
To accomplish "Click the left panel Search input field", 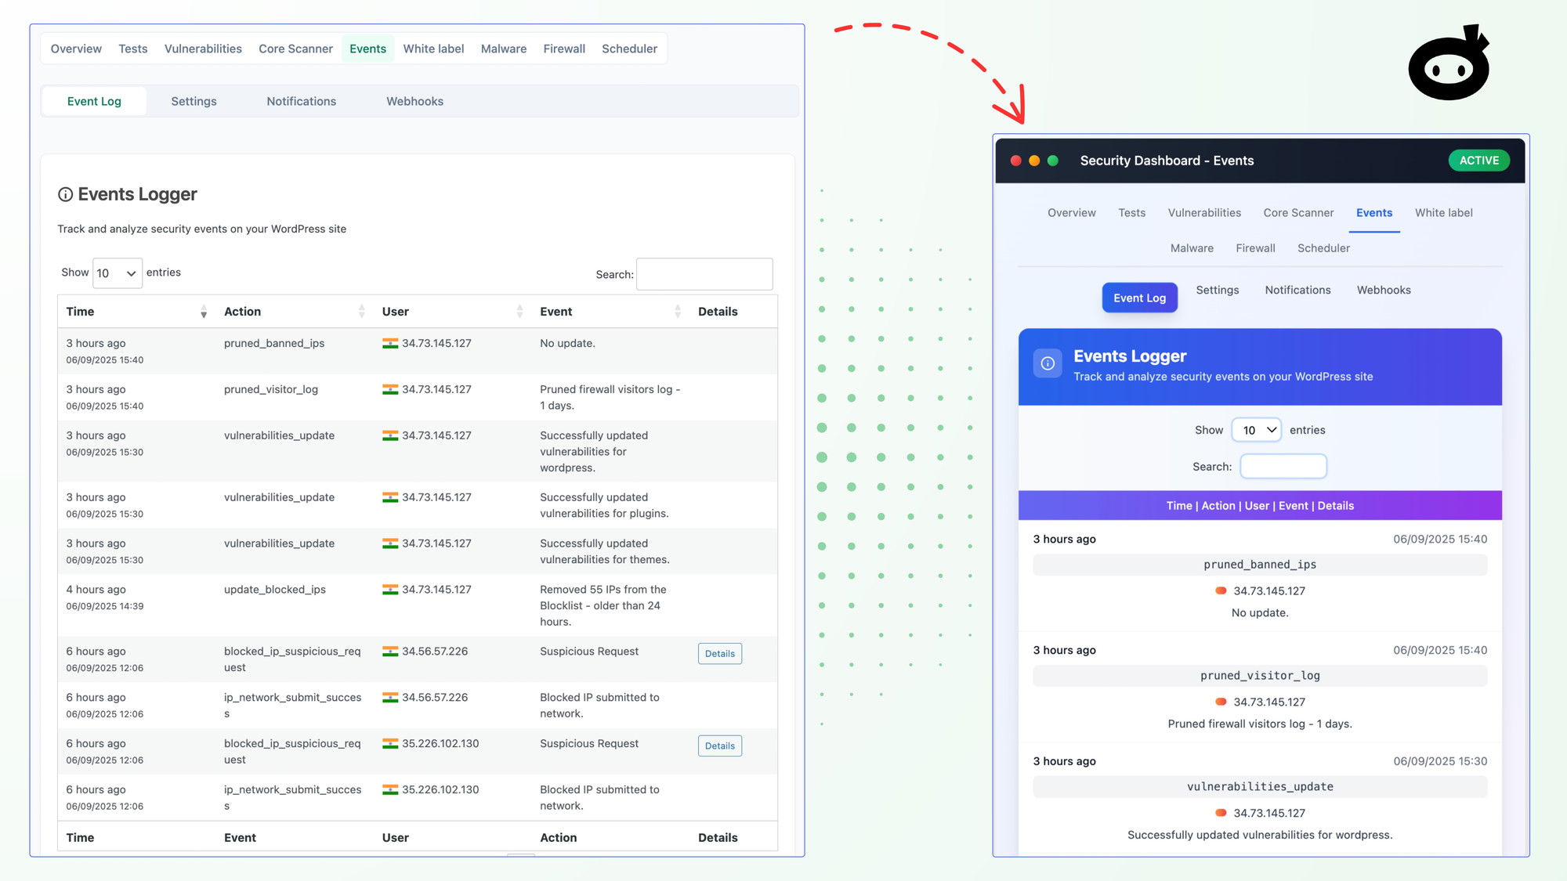I will click(704, 274).
